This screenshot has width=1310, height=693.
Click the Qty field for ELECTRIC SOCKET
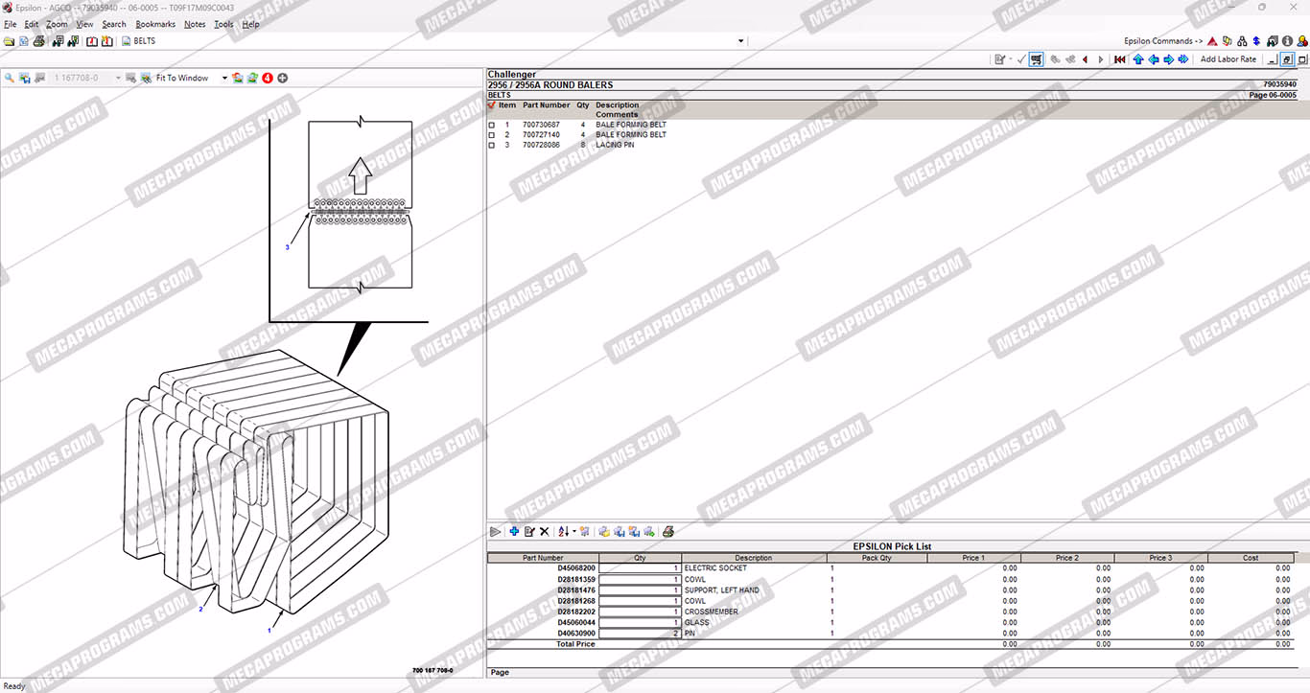[640, 568]
